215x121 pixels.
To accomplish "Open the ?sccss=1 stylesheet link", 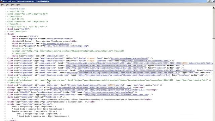I will point(96,85).
